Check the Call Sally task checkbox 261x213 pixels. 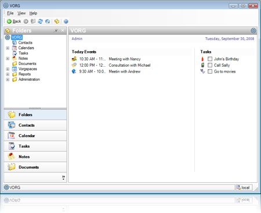(210, 65)
